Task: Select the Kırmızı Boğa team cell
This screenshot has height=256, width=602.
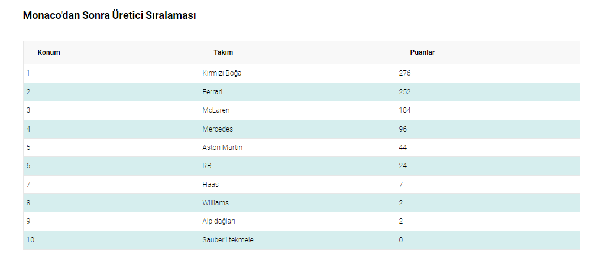Action: pyautogui.click(x=222, y=73)
